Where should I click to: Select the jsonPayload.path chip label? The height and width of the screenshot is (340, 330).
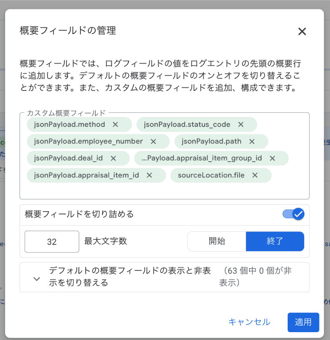tap(211, 141)
